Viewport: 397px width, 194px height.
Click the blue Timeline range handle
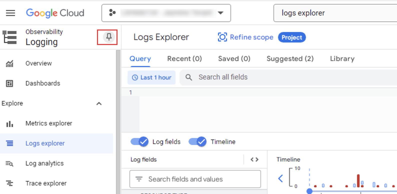tap(309, 191)
